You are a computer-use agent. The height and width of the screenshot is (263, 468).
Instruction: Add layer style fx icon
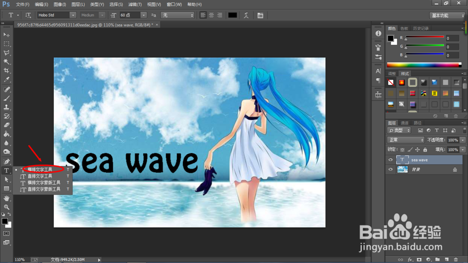(x=410, y=260)
